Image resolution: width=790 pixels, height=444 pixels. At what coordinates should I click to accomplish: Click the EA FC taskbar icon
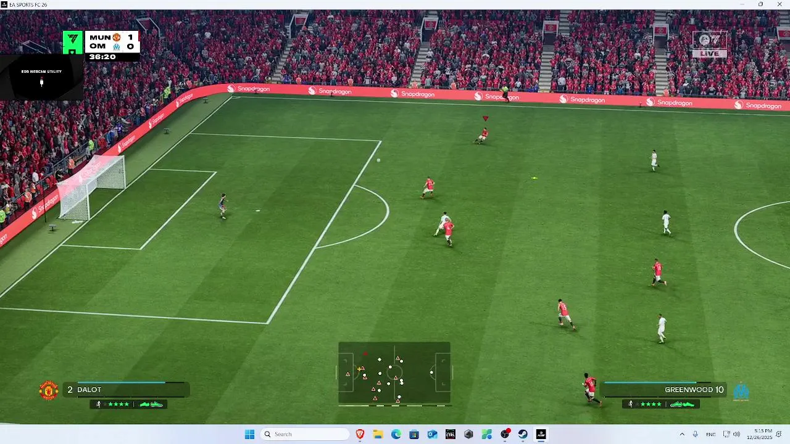[x=541, y=434]
